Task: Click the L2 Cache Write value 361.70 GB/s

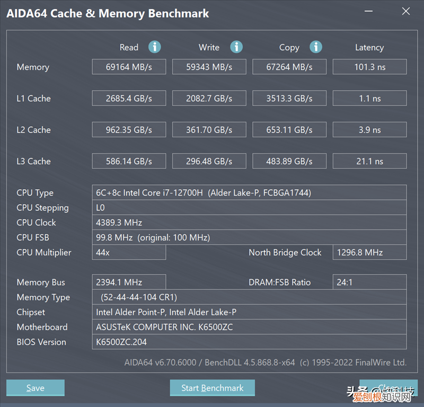Action: [x=209, y=130]
